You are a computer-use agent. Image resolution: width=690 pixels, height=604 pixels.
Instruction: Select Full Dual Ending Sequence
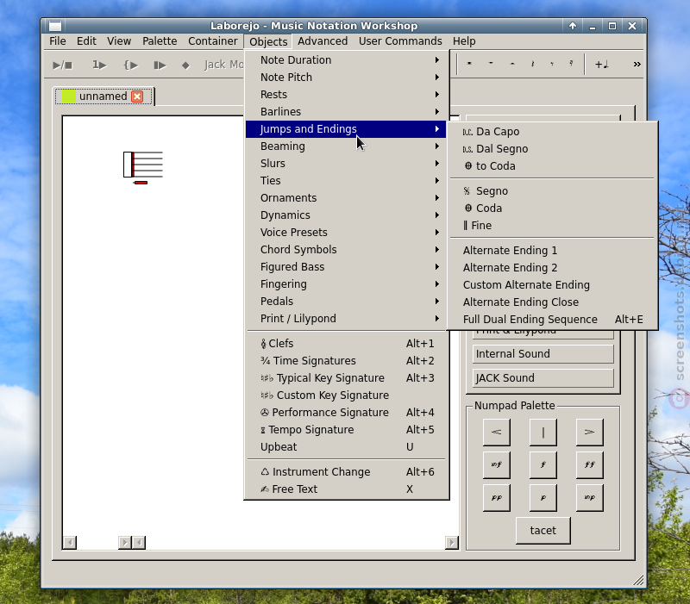[x=552, y=319]
